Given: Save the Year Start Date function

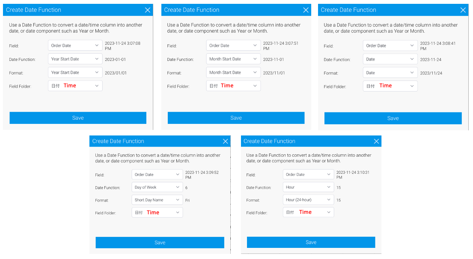Looking at the screenshot, I should [x=78, y=118].
